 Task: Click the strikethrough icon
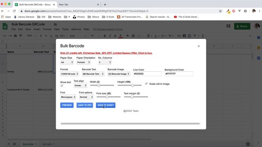[115, 36]
